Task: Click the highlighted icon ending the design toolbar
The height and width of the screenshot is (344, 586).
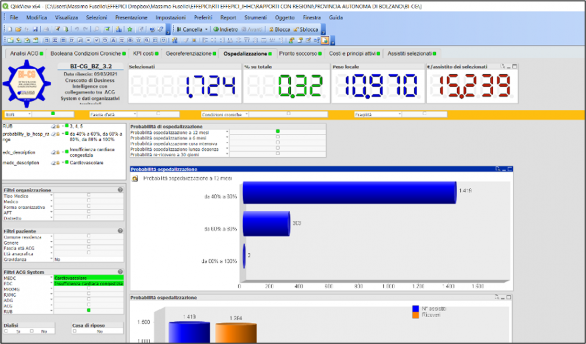Action: point(325,40)
